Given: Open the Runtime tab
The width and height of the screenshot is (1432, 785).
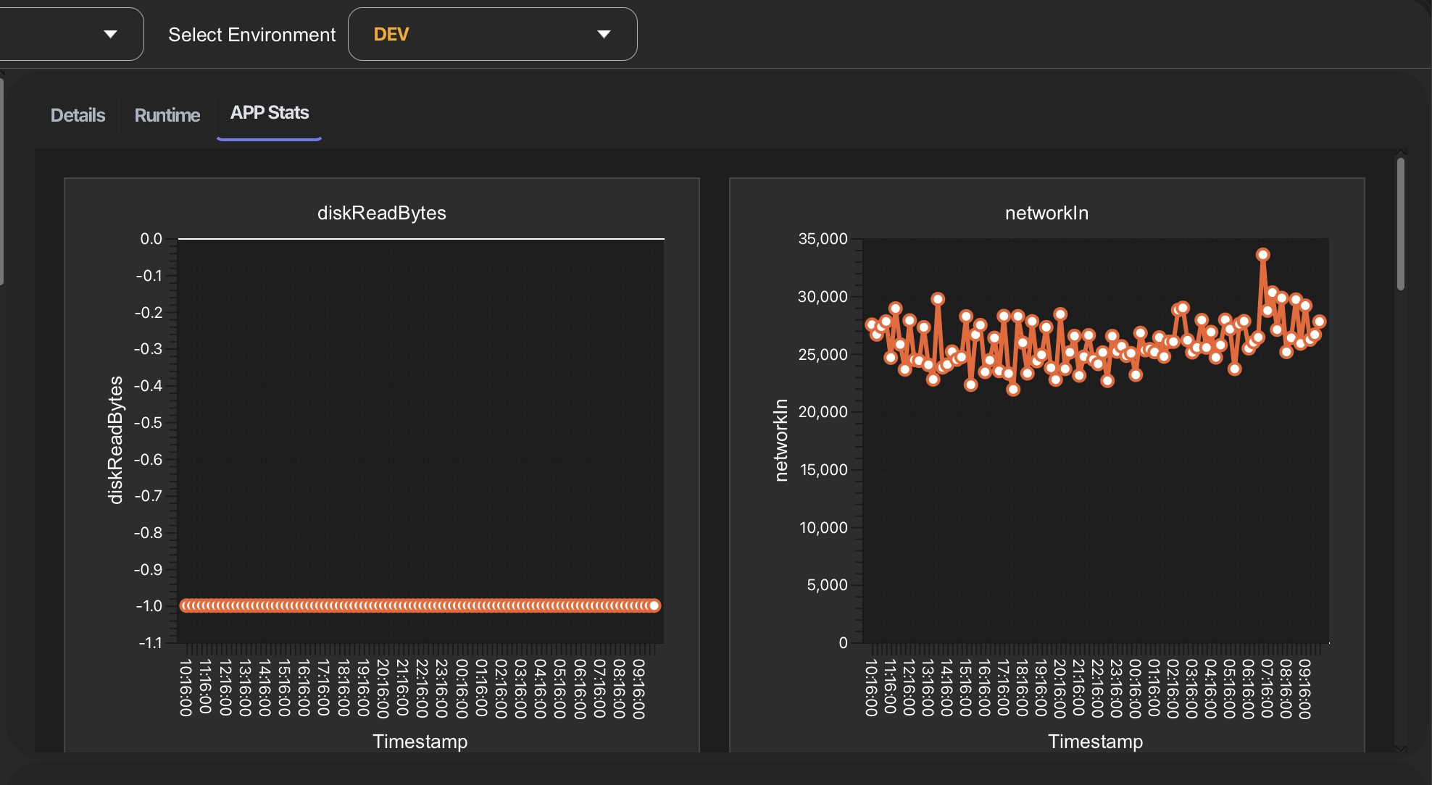Looking at the screenshot, I should click(167, 115).
